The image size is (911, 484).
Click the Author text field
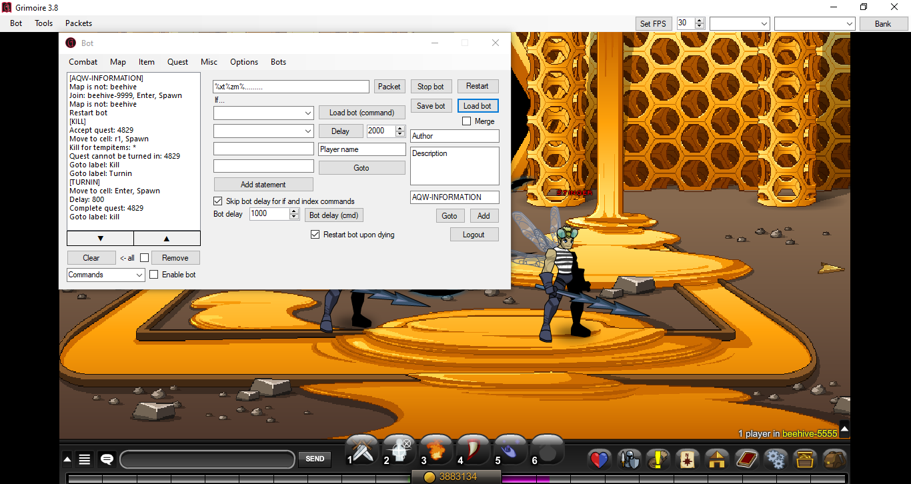point(455,136)
